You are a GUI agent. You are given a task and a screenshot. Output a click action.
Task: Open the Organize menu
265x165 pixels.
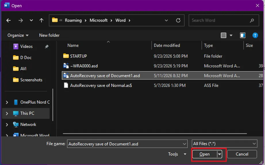click(18, 35)
